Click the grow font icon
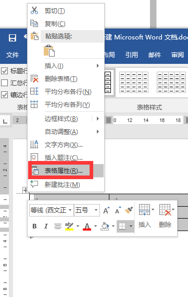188x297 pixels. pos(106,210)
